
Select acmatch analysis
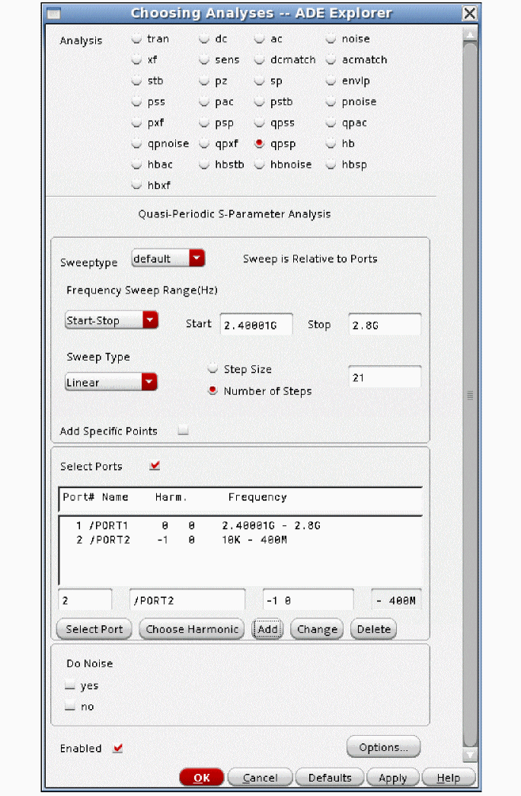(x=331, y=59)
